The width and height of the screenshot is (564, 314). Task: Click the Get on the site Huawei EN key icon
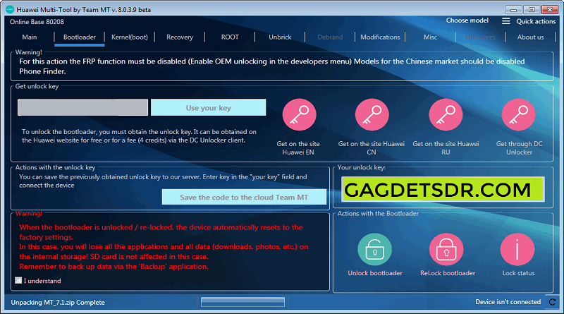(299, 114)
